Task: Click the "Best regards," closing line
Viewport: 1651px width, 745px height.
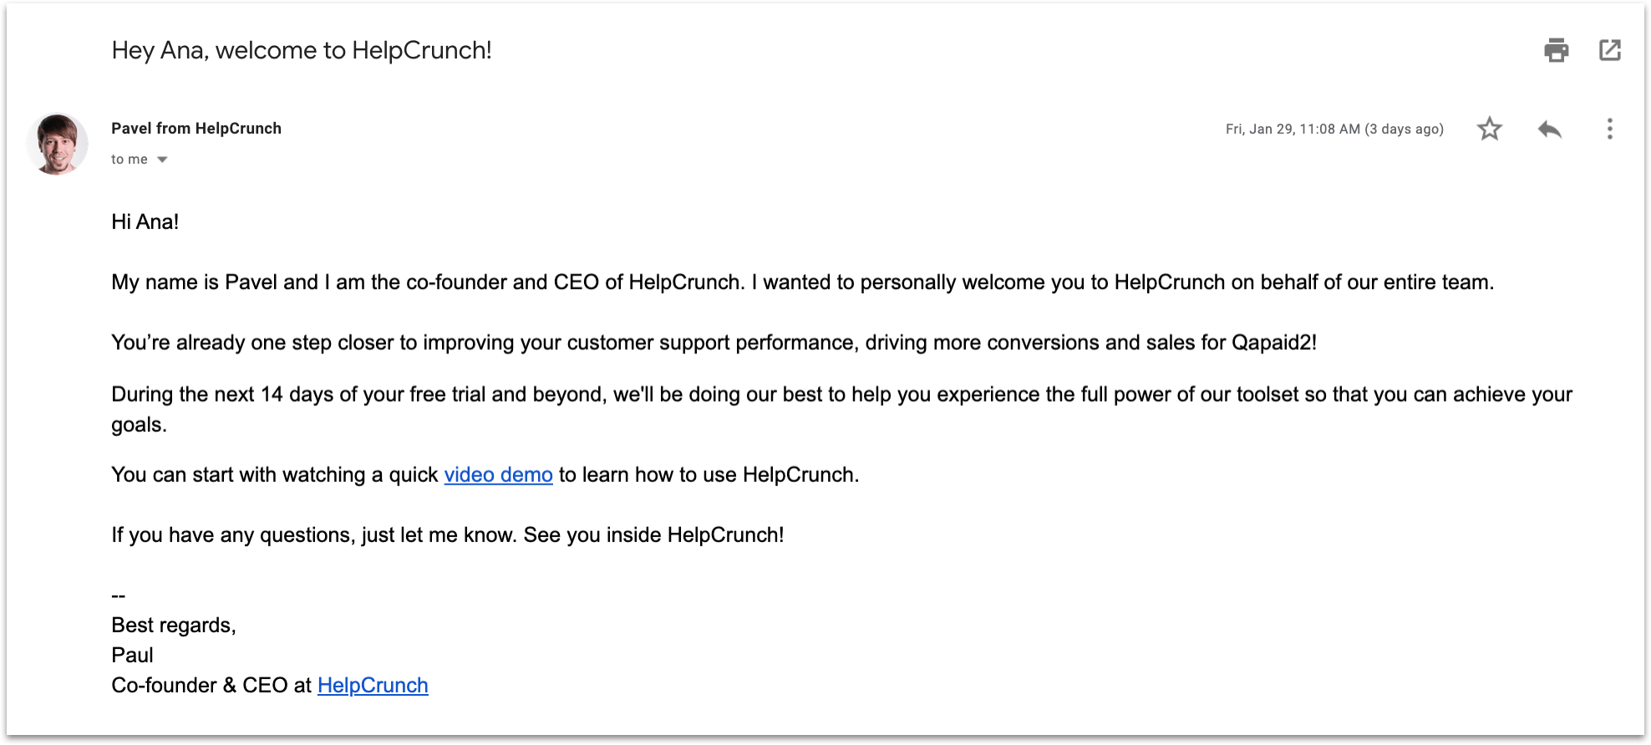Action: click(174, 625)
